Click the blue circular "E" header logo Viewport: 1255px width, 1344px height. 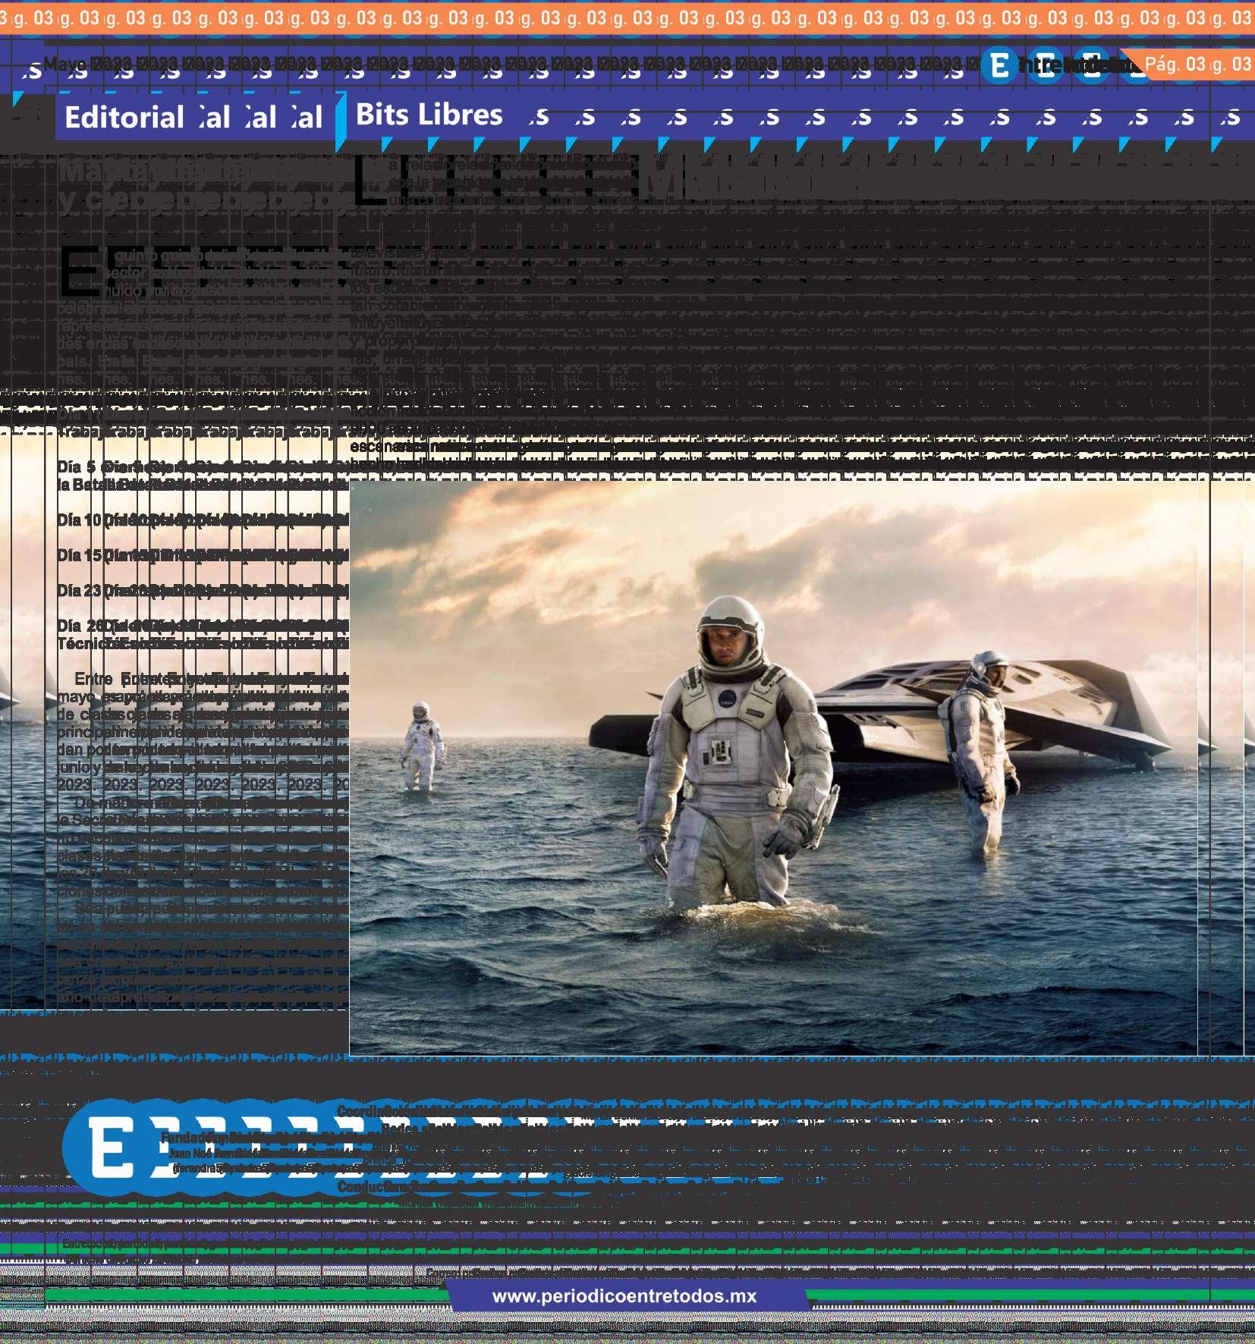point(999,66)
